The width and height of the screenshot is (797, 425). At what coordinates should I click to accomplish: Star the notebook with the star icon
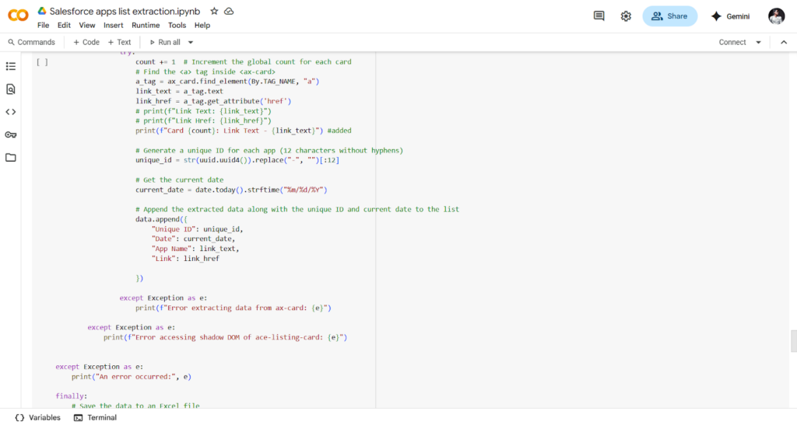tap(214, 12)
